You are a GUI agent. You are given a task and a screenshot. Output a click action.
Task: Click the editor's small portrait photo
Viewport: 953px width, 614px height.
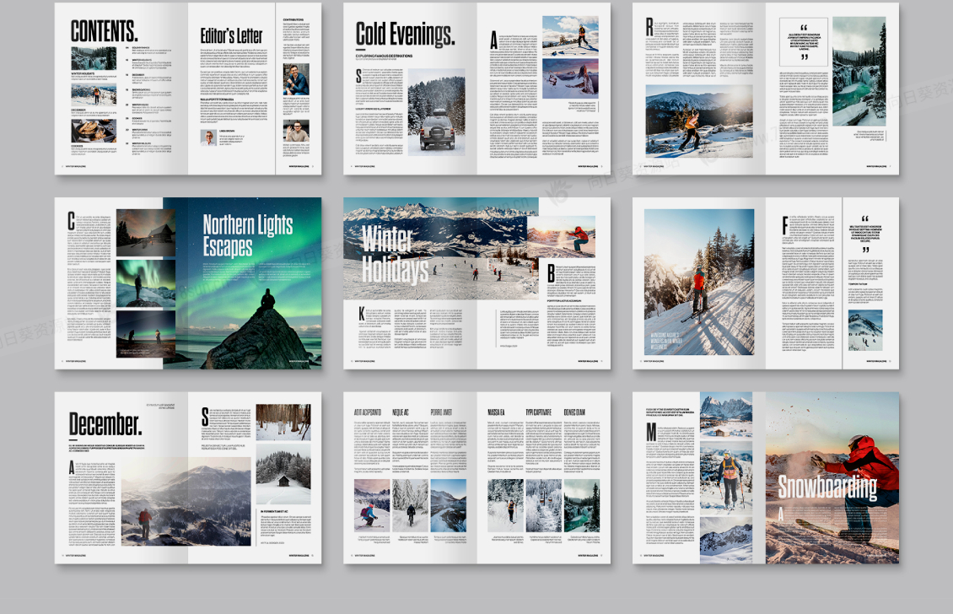click(x=208, y=138)
